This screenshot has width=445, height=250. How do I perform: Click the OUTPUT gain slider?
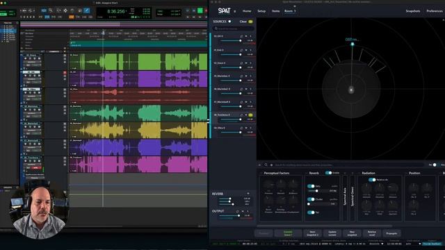click(x=229, y=215)
